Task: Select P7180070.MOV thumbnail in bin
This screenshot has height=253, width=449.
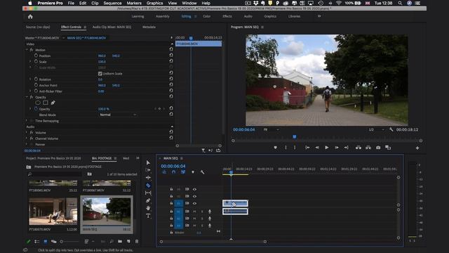Action: [x=53, y=211]
